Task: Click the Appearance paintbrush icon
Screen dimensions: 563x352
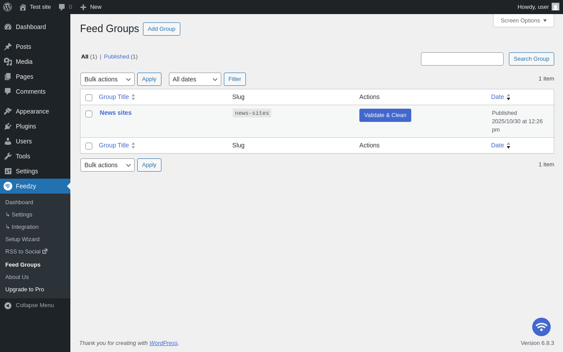Action: 8,111
